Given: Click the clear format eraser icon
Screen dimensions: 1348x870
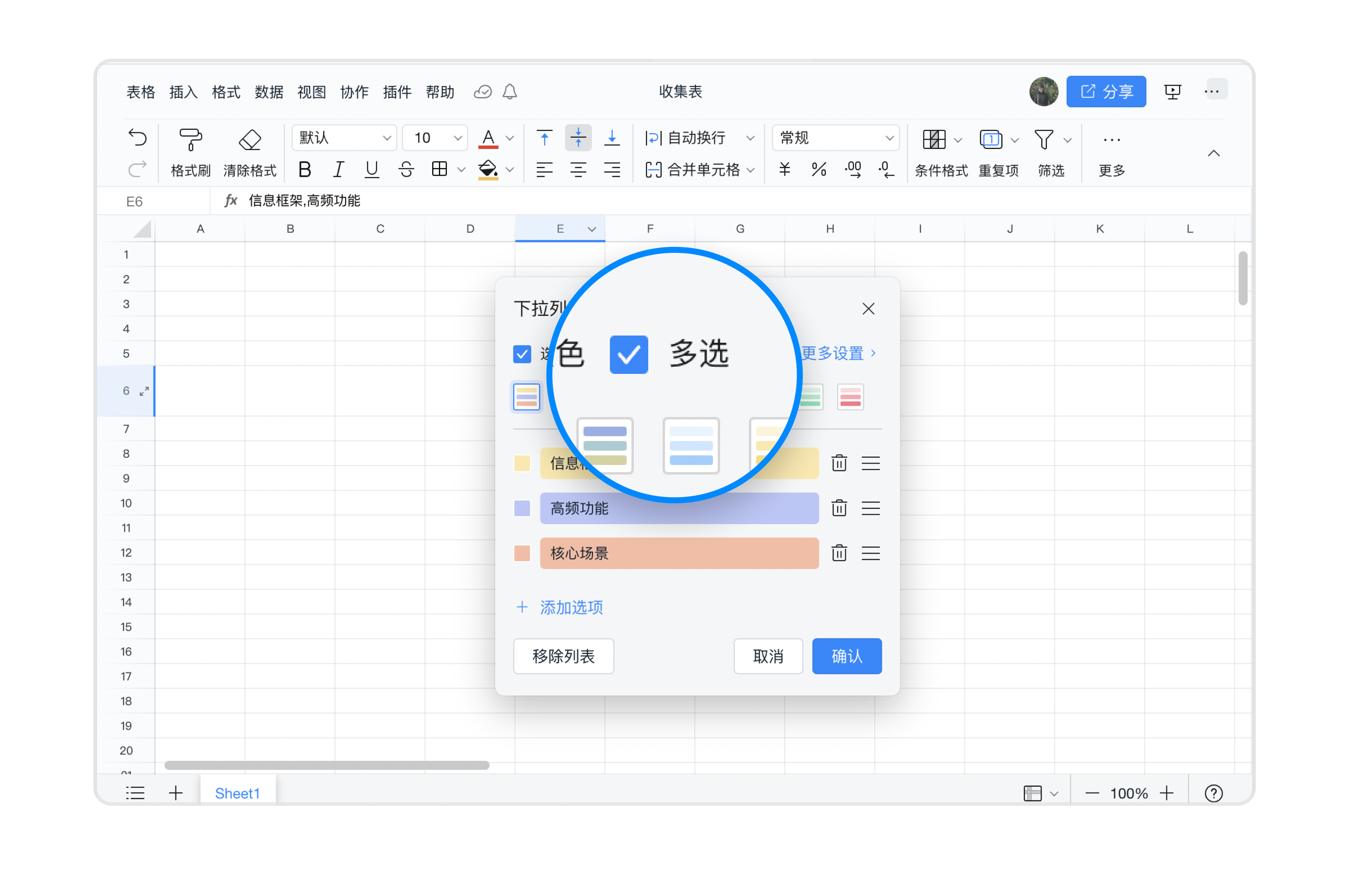Looking at the screenshot, I should coord(250,139).
